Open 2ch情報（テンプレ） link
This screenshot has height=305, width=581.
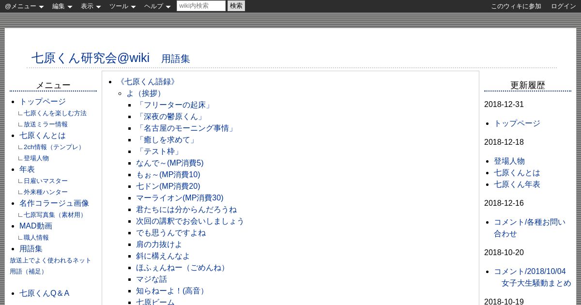(x=54, y=147)
